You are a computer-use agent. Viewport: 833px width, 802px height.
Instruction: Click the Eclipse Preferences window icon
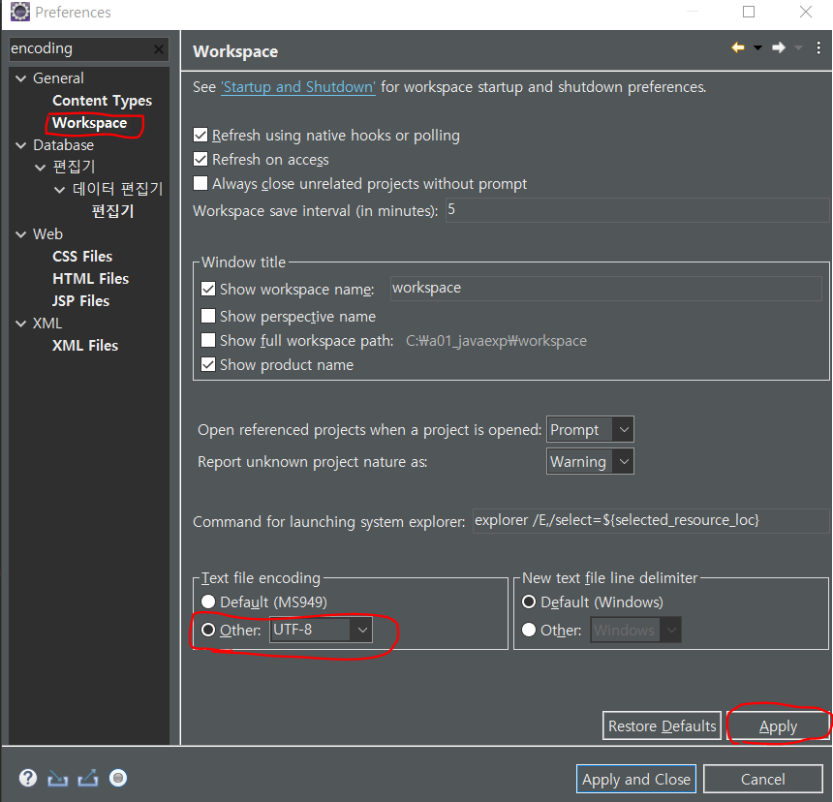tap(20, 12)
